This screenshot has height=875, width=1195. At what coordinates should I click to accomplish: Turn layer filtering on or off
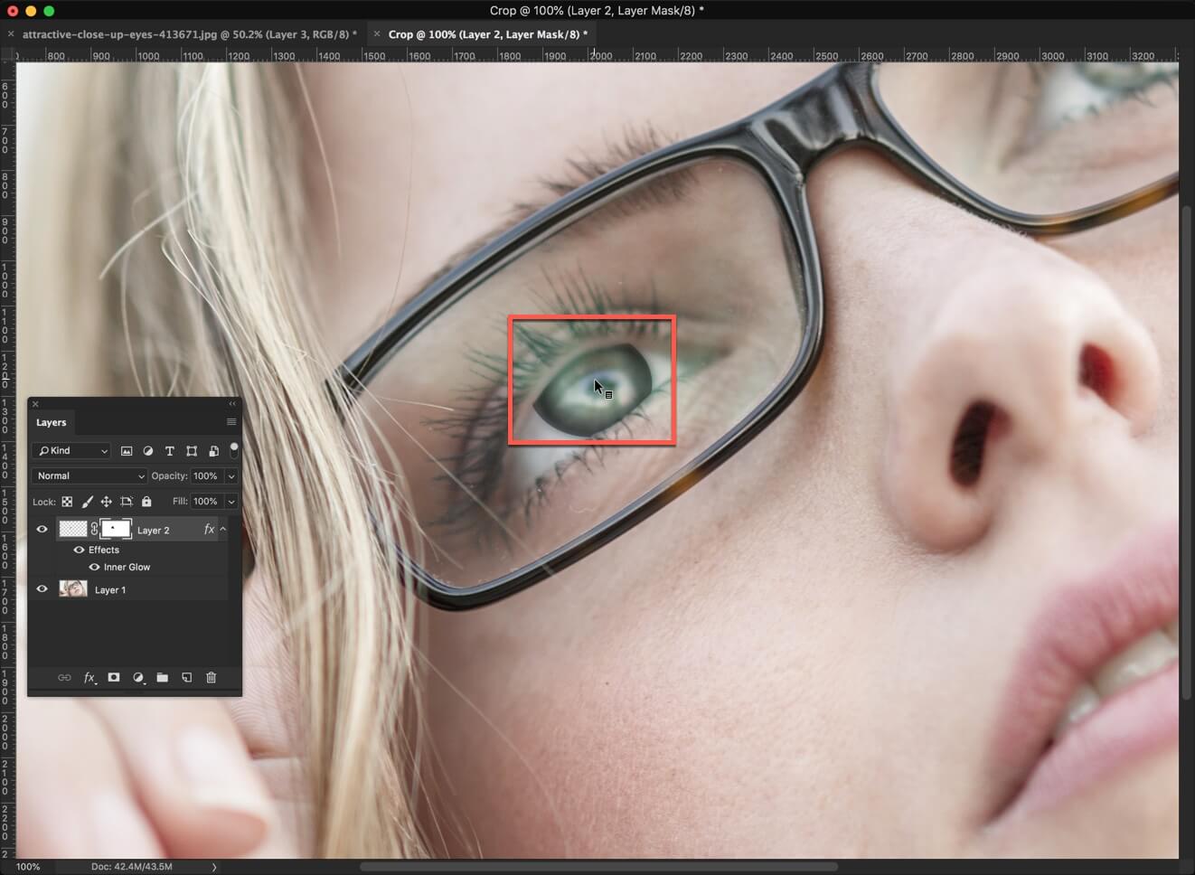click(234, 449)
